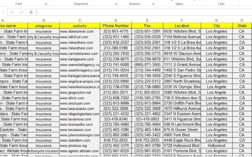Select the 'State' header cell
Image resolution: width=252 pixels, height=157 pixels.
[242, 25]
